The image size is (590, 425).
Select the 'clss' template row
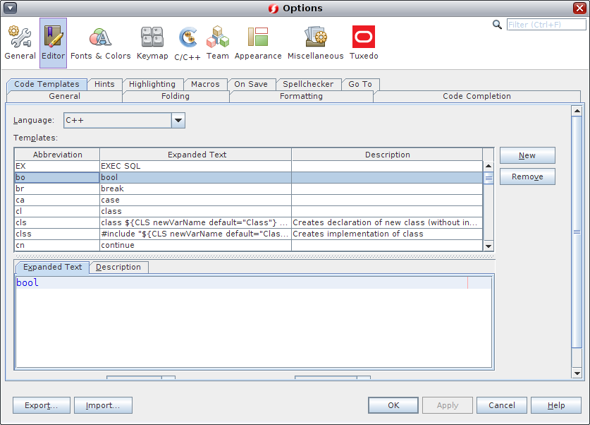(x=248, y=234)
